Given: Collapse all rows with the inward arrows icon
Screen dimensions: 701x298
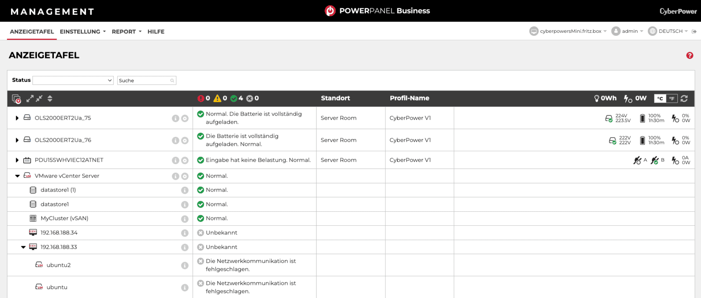Looking at the screenshot, I should point(39,99).
